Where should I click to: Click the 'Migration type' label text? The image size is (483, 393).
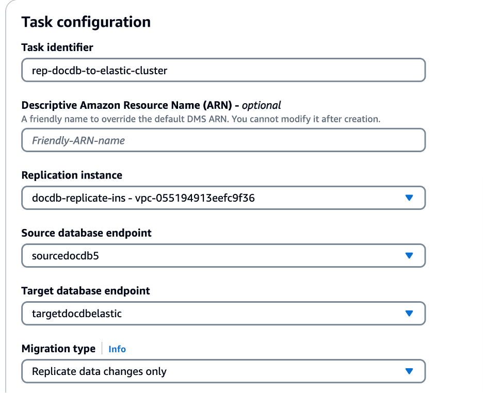coord(58,349)
